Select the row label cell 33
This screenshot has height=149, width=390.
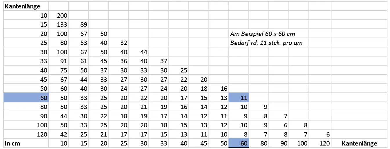pos(26,61)
